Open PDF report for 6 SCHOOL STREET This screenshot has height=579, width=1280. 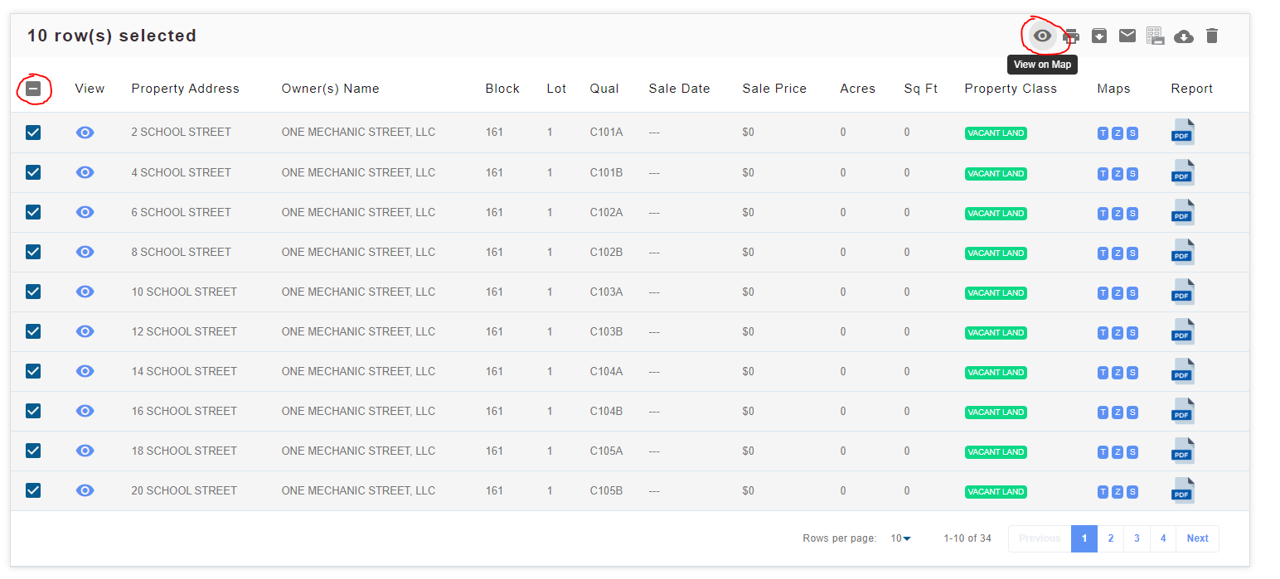pyautogui.click(x=1183, y=212)
